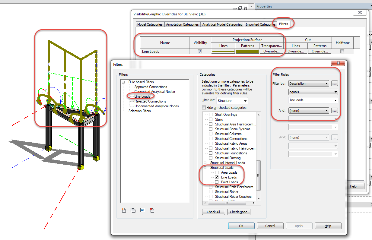This screenshot has width=372, height=240.
Task: Rename the selected filter
Action: [x=142, y=210]
